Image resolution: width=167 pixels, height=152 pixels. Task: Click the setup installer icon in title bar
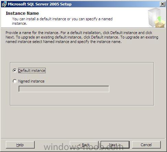(x=4, y=4)
